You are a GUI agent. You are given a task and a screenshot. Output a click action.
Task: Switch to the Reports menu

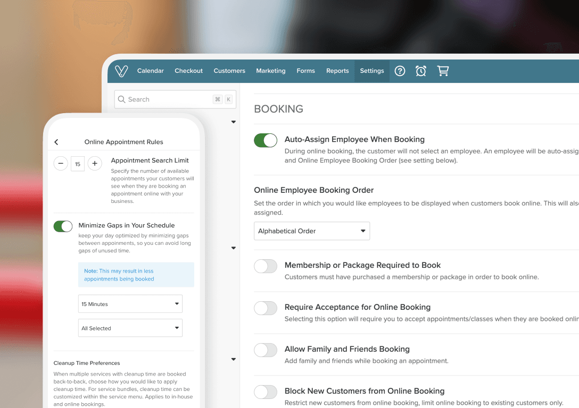(337, 71)
